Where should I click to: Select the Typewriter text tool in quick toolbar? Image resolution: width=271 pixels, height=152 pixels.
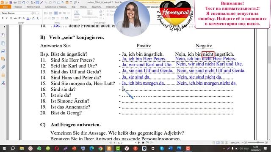[x=37, y=3]
